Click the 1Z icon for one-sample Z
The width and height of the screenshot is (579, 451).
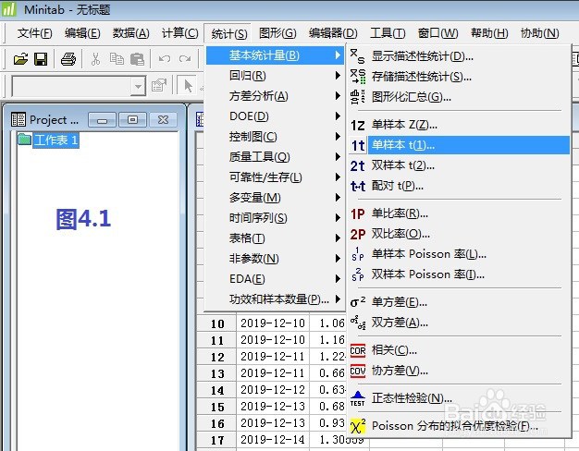(357, 126)
